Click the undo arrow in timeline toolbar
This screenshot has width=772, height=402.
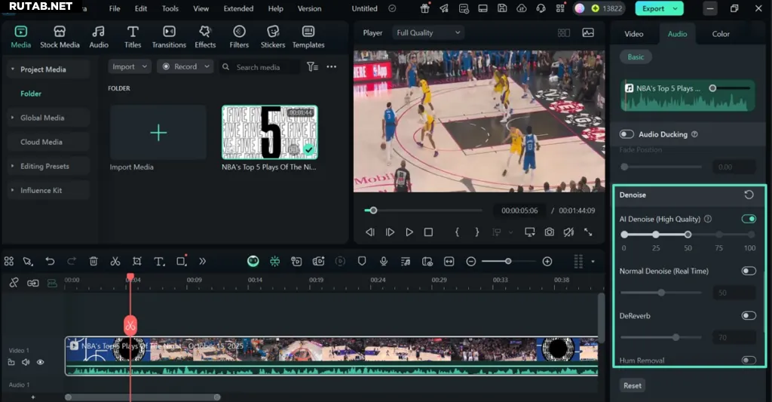50,261
